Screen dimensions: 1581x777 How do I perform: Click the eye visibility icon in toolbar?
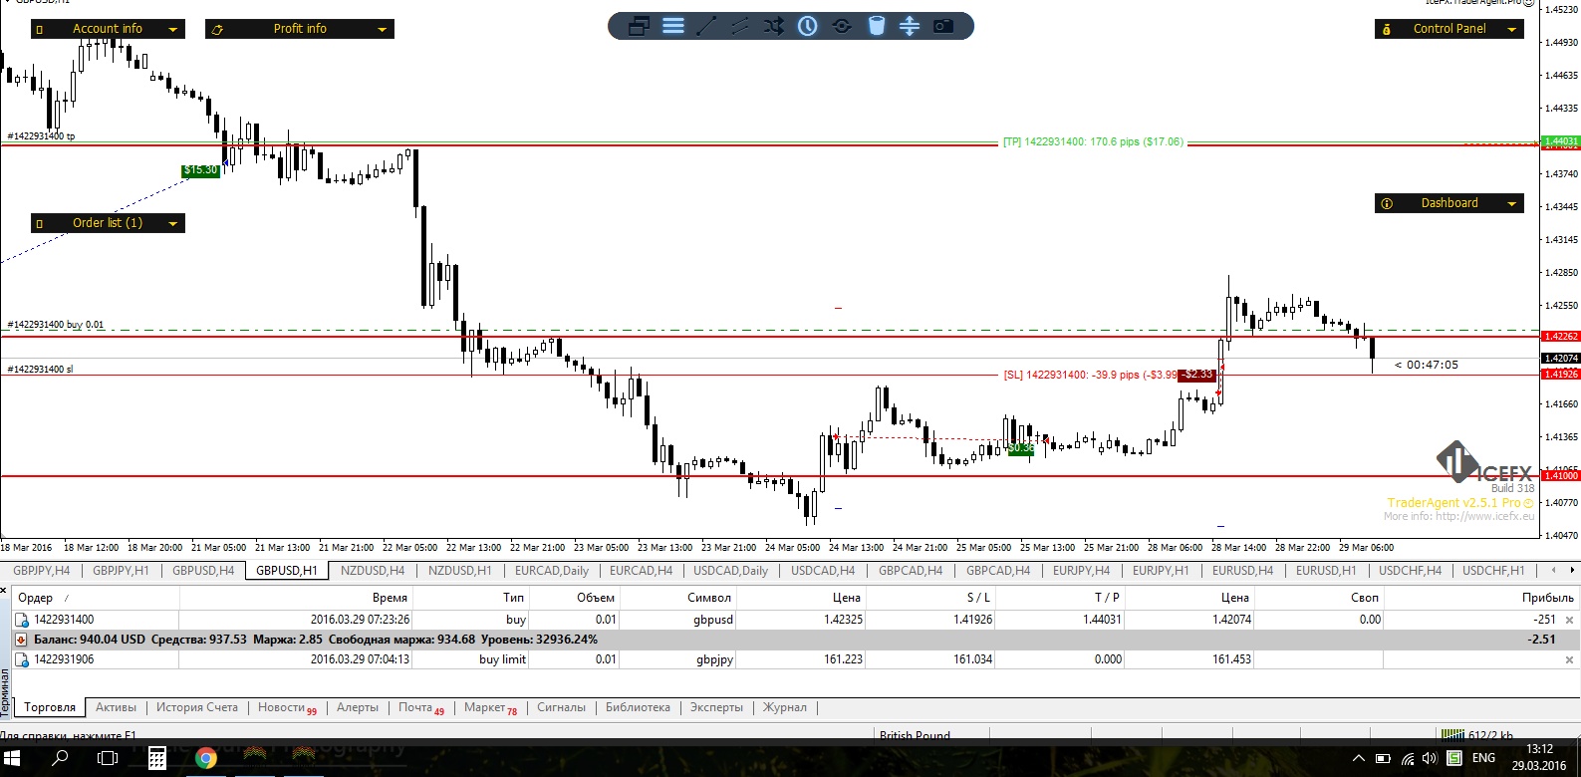842,26
